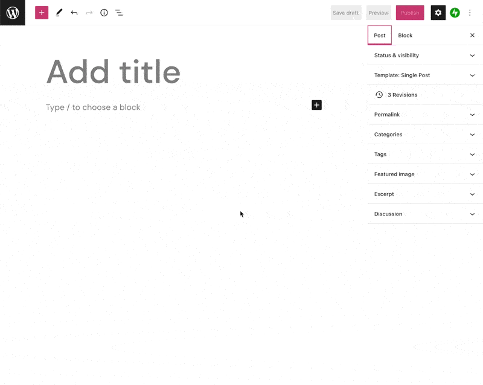Expand the Permalink section
483x385 pixels.
click(x=425, y=115)
